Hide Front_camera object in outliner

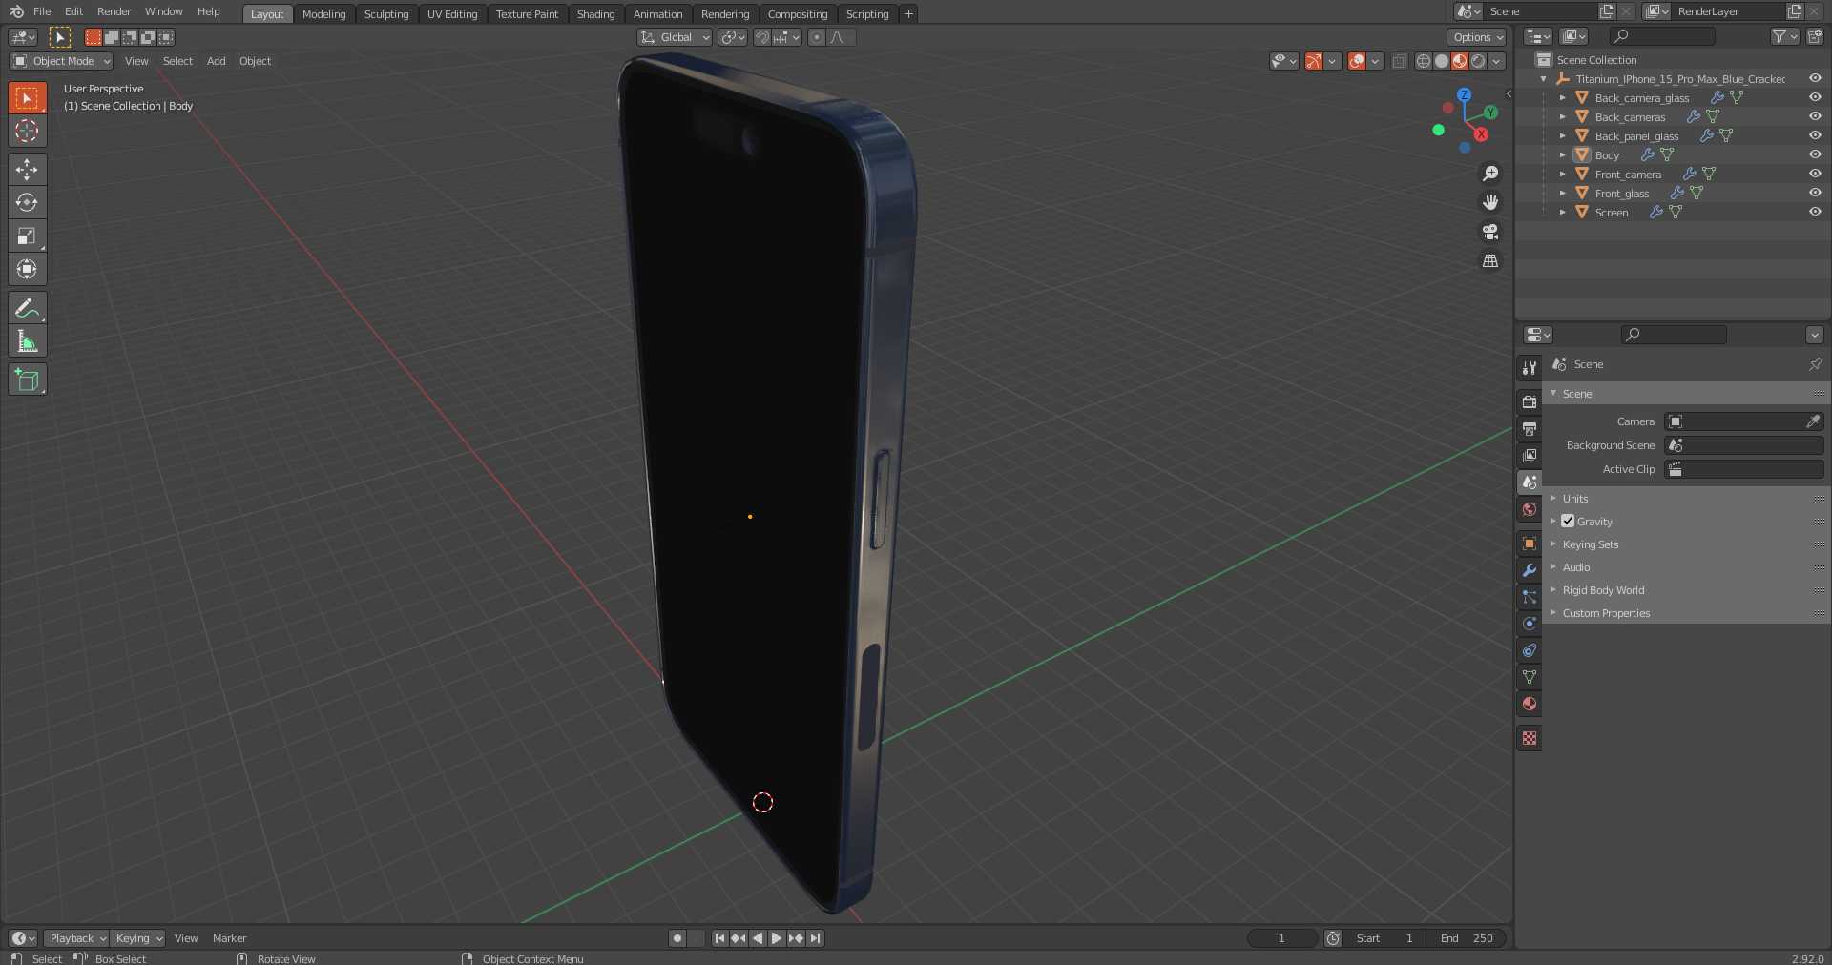tap(1815, 174)
